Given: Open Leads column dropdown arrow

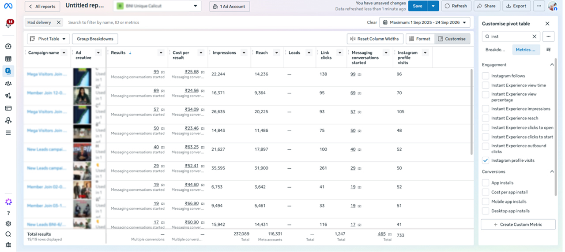Looking at the screenshot, I should point(309,53).
